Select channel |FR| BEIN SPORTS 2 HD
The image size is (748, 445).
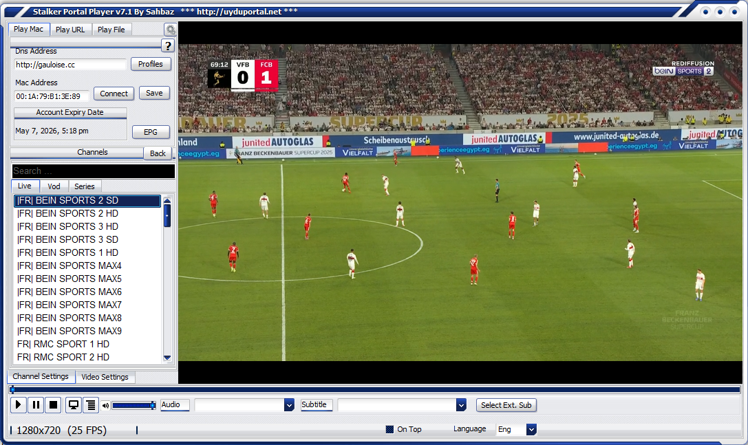pyautogui.click(x=88, y=214)
